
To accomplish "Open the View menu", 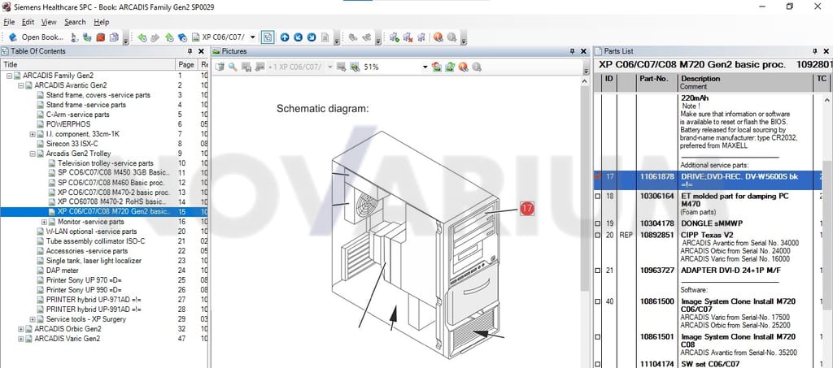I will 49,22.
